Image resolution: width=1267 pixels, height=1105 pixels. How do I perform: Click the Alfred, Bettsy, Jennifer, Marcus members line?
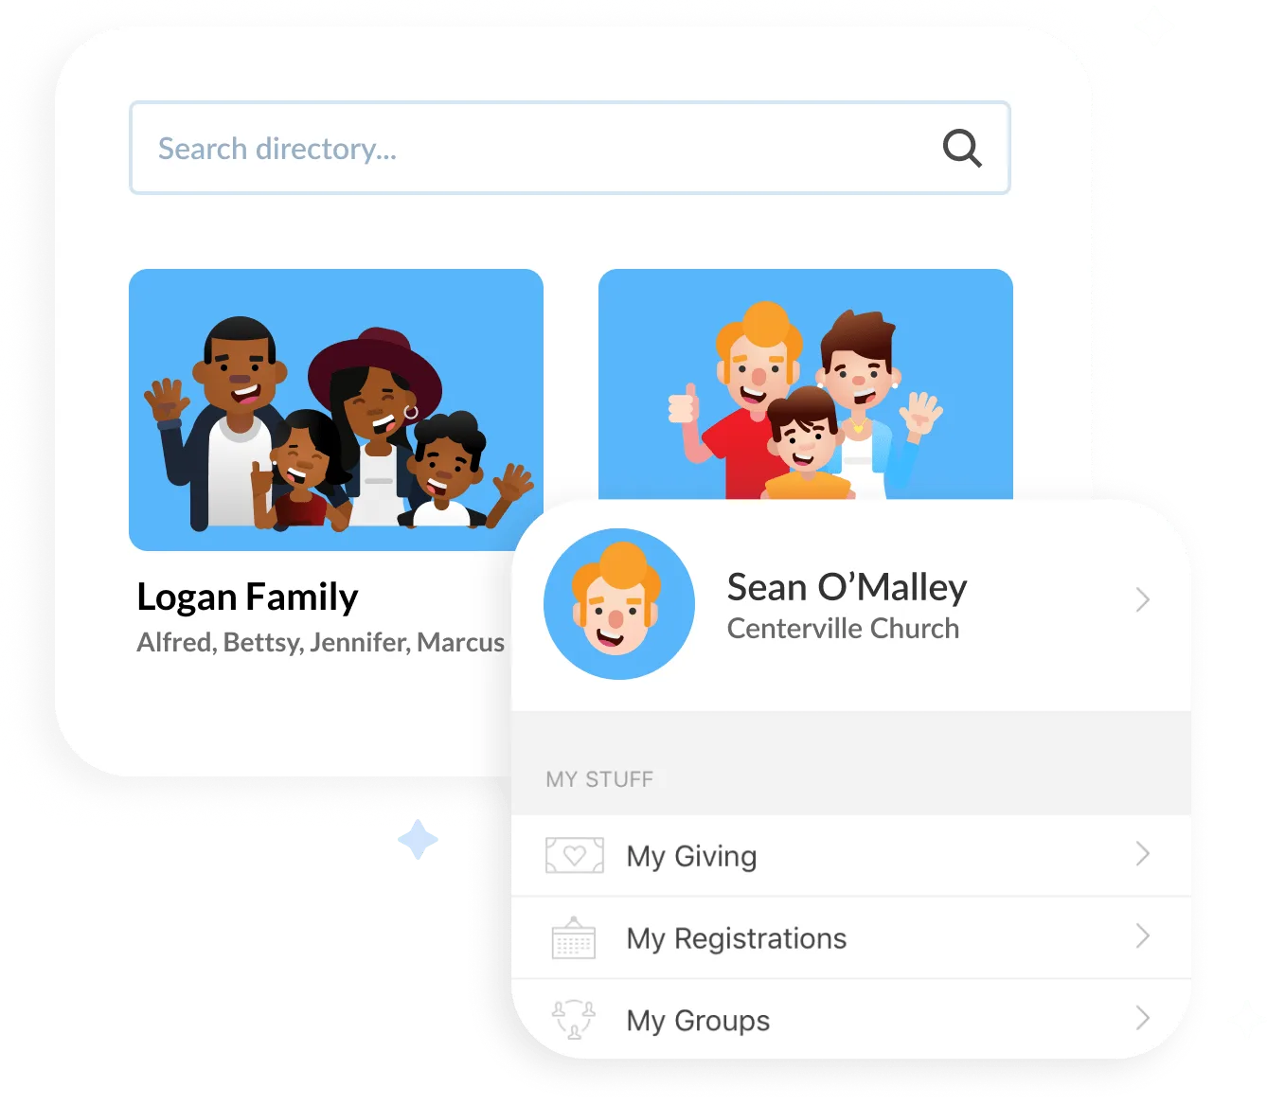[320, 643]
